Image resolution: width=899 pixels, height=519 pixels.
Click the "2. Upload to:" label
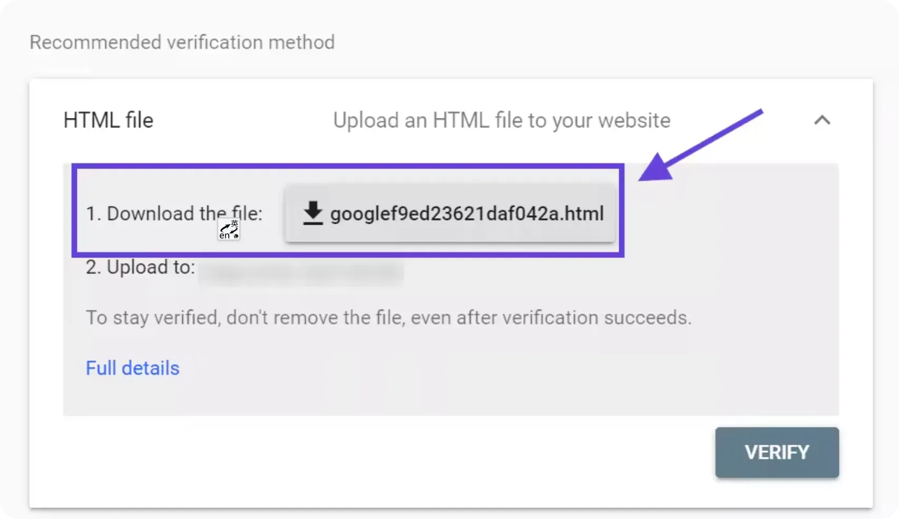point(140,267)
